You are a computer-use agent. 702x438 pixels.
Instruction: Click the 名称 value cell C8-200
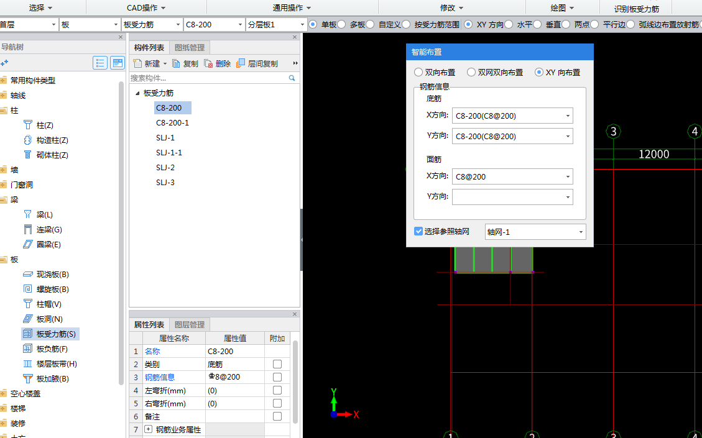pyautogui.click(x=234, y=351)
